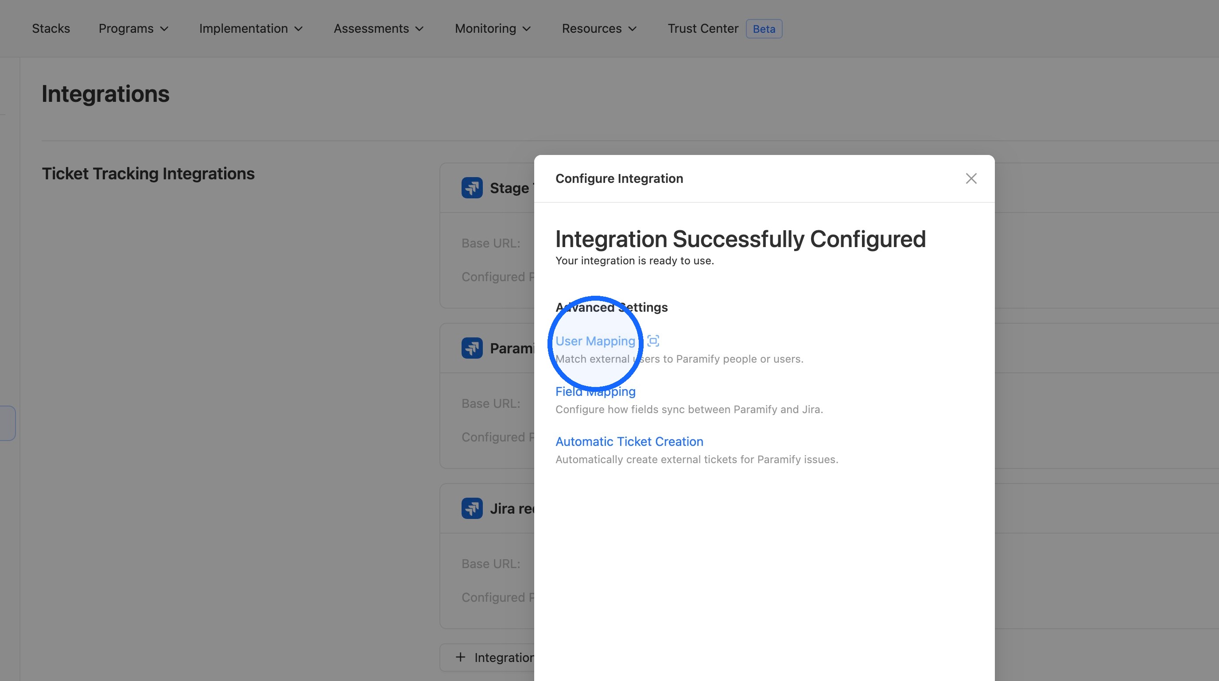Open the Field Mapping settings link
1219x681 pixels.
click(x=595, y=391)
